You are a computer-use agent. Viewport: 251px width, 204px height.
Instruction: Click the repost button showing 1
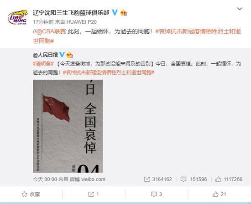[94, 194]
